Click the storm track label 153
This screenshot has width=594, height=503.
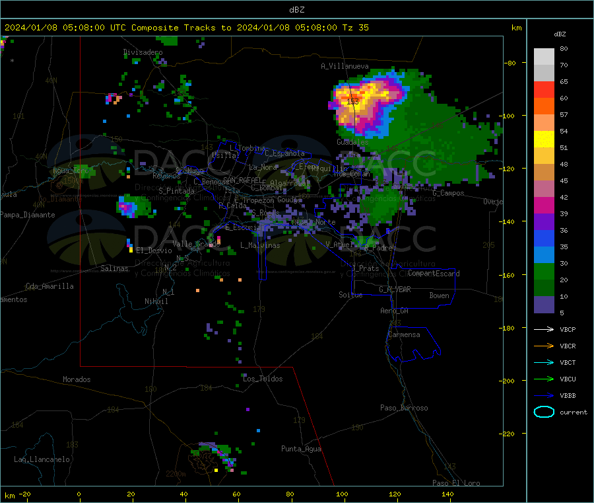(352, 101)
